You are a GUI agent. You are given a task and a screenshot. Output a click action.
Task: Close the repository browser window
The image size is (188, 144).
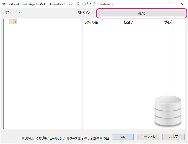click(x=182, y=4)
